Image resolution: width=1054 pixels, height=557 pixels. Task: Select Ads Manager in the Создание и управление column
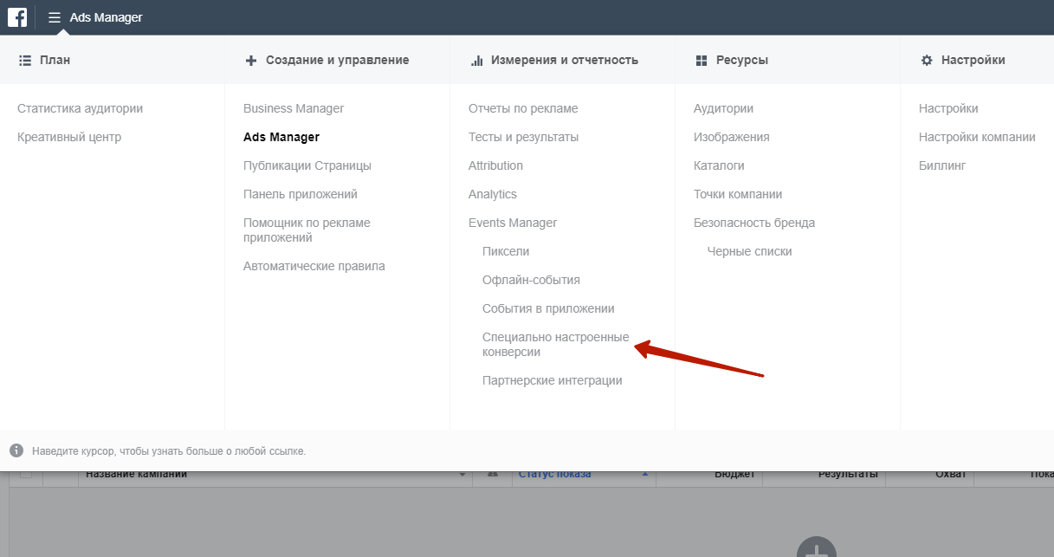(x=281, y=137)
